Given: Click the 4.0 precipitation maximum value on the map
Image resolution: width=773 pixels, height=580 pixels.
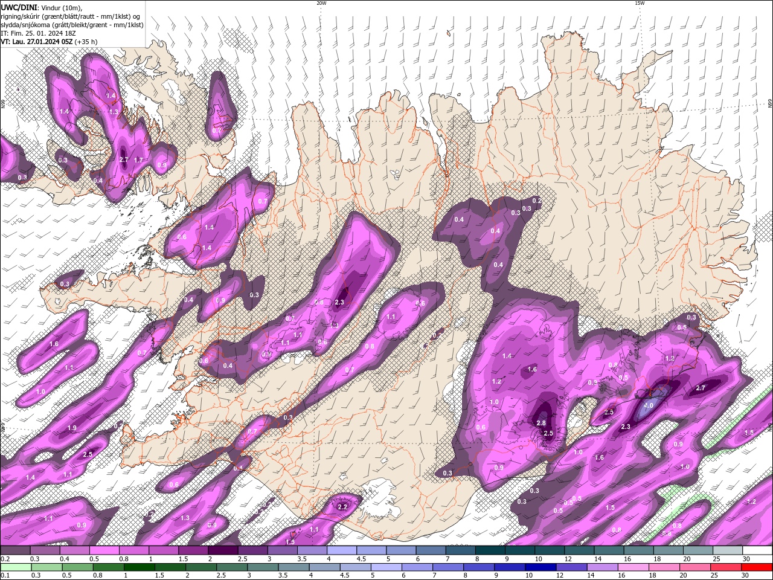Looking at the screenshot, I should 650,405.
